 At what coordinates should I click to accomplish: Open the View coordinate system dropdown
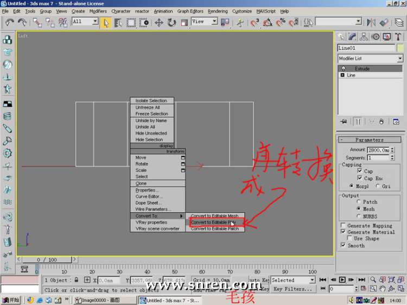tap(204, 22)
